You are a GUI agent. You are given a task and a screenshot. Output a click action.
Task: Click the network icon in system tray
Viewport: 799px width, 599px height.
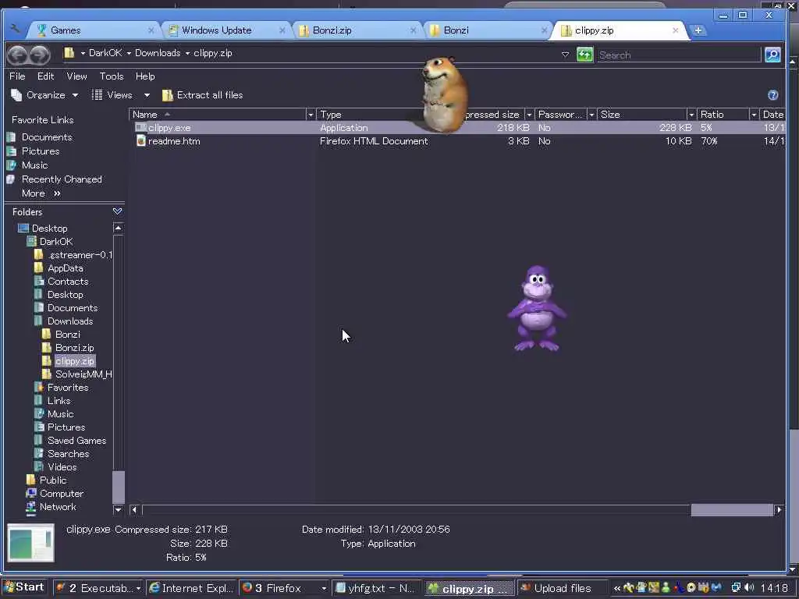point(736,588)
